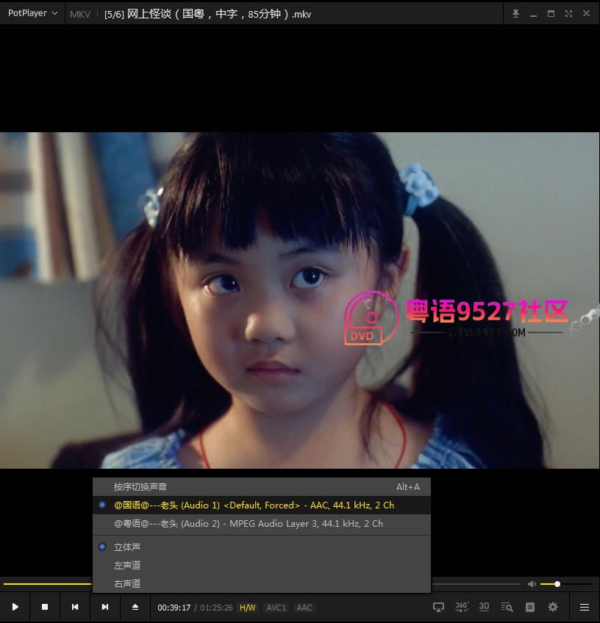The height and width of the screenshot is (623, 600).
Task: Open the screen cast/broadcast icon
Action: pyautogui.click(x=438, y=607)
